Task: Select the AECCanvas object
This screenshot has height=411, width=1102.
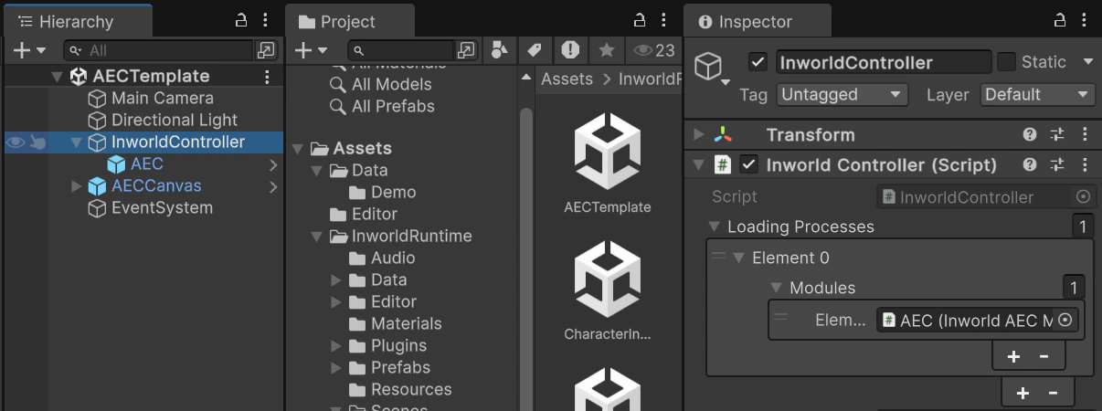Action: pyautogui.click(x=156, y=185)
